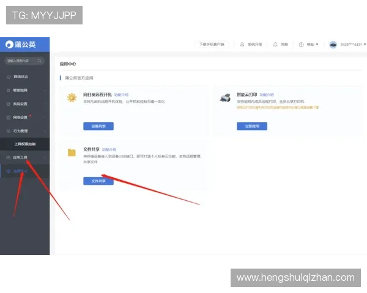Image resolution: width=367 pixels, height=293 pixels.
Task: Click the 向日葵远程开机 card title
Action: click(97, 95)
